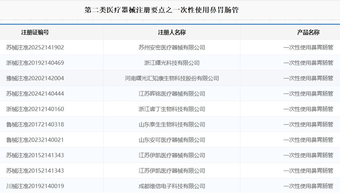
Task: Select registrant 成都维信电子科技有限公司
Action: [x=172, y=186]
